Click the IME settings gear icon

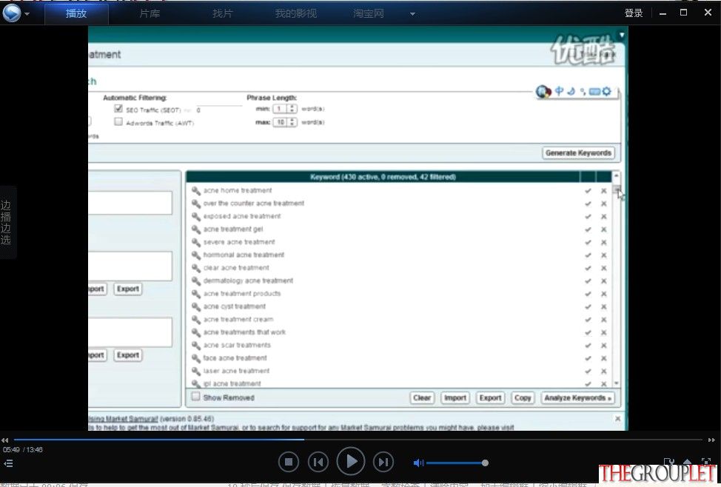606,91
